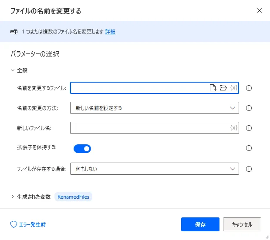270x240 pixels.
Task: Click the {x} variable icon in 新しいファイル名
Action: coord(234,128)
